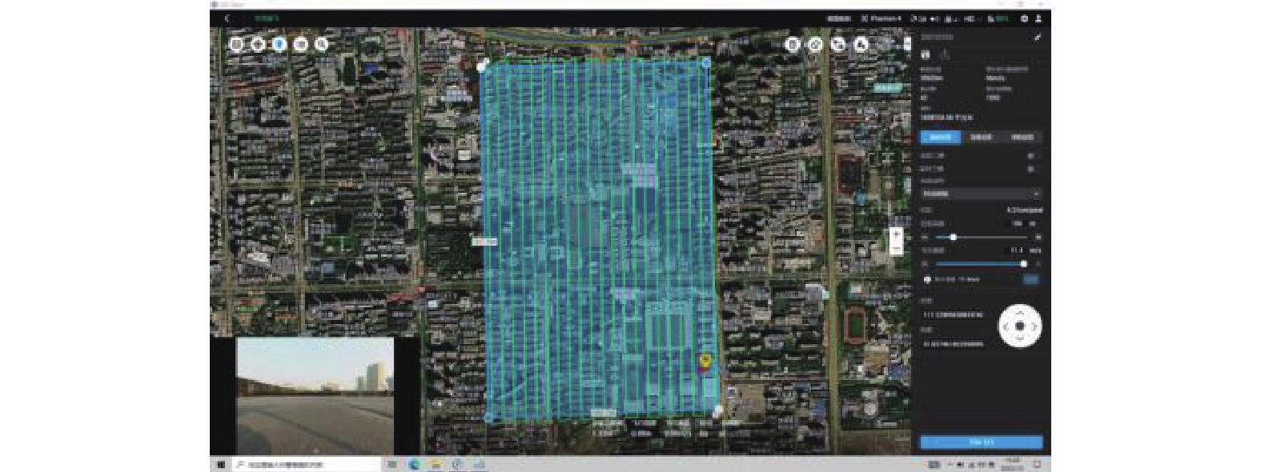The image size is (1261, 472).
Task: Select the blue location pin map tool
Action: pos(279,44)
